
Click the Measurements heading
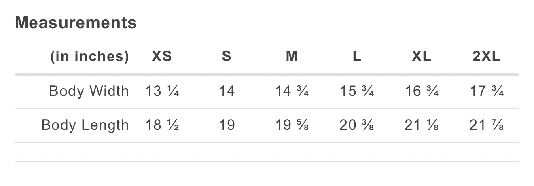(x=76, y=23)
